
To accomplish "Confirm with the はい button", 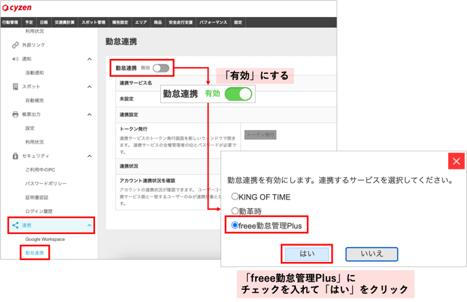I will (307, 254).
